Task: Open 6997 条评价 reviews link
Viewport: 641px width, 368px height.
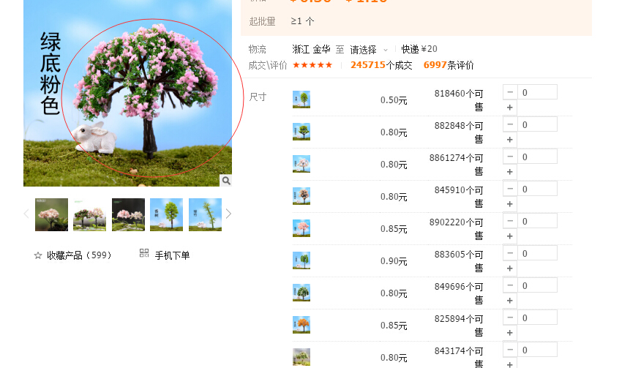Action: pos(449,65)
